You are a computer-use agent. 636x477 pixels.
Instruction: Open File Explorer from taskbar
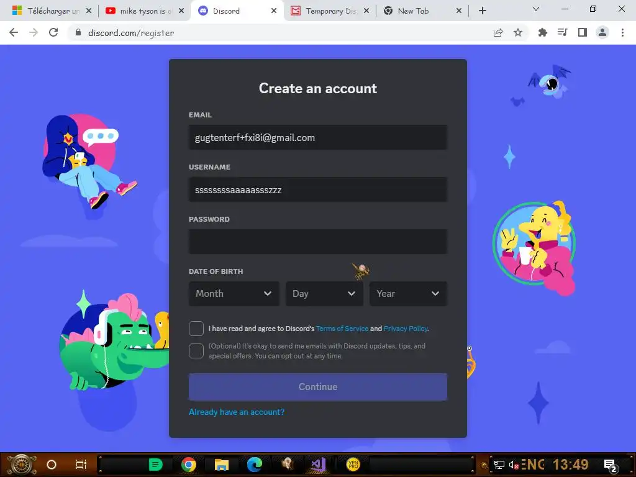222,465
